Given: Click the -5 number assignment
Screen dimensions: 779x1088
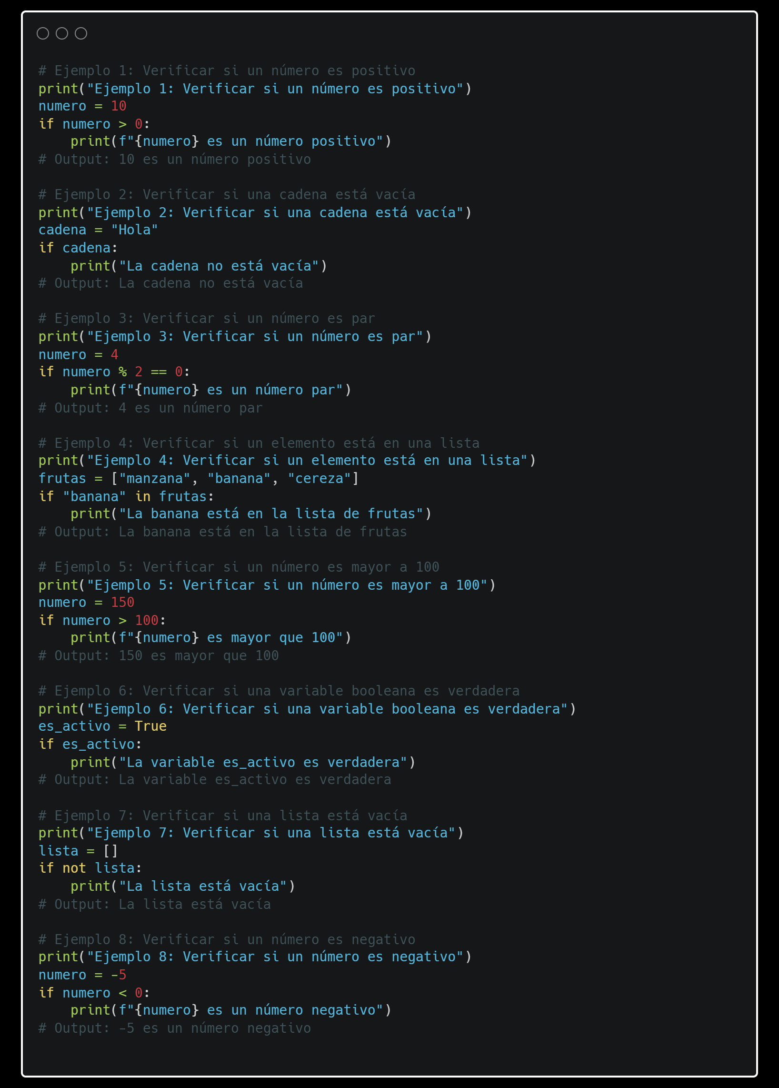Looking at the screenshot, I should pos(119,975).
